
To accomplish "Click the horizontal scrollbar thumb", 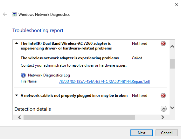I will point(79,117).
